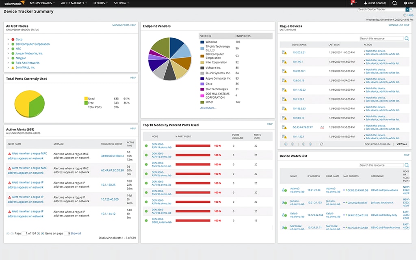Click the search magnifier in Rogue Devices panel
This screenshot has height=260, width=416.
click(x=406, y=38)
